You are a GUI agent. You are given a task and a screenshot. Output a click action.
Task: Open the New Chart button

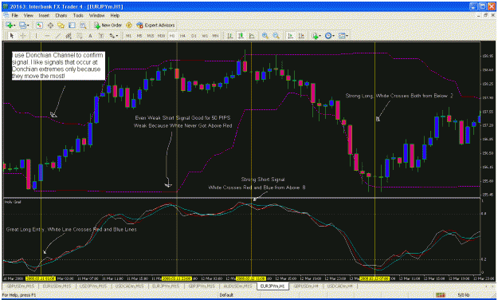point(9,25)
